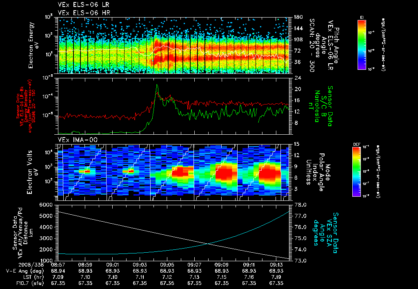Click the 15 polar angle index tick
418x289 pixels.
pyautogui.click(x=296, y=144)
